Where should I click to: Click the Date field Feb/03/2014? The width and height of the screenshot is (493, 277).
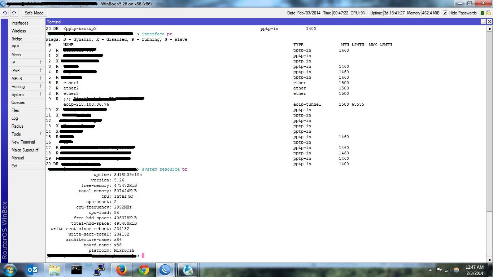309,13
